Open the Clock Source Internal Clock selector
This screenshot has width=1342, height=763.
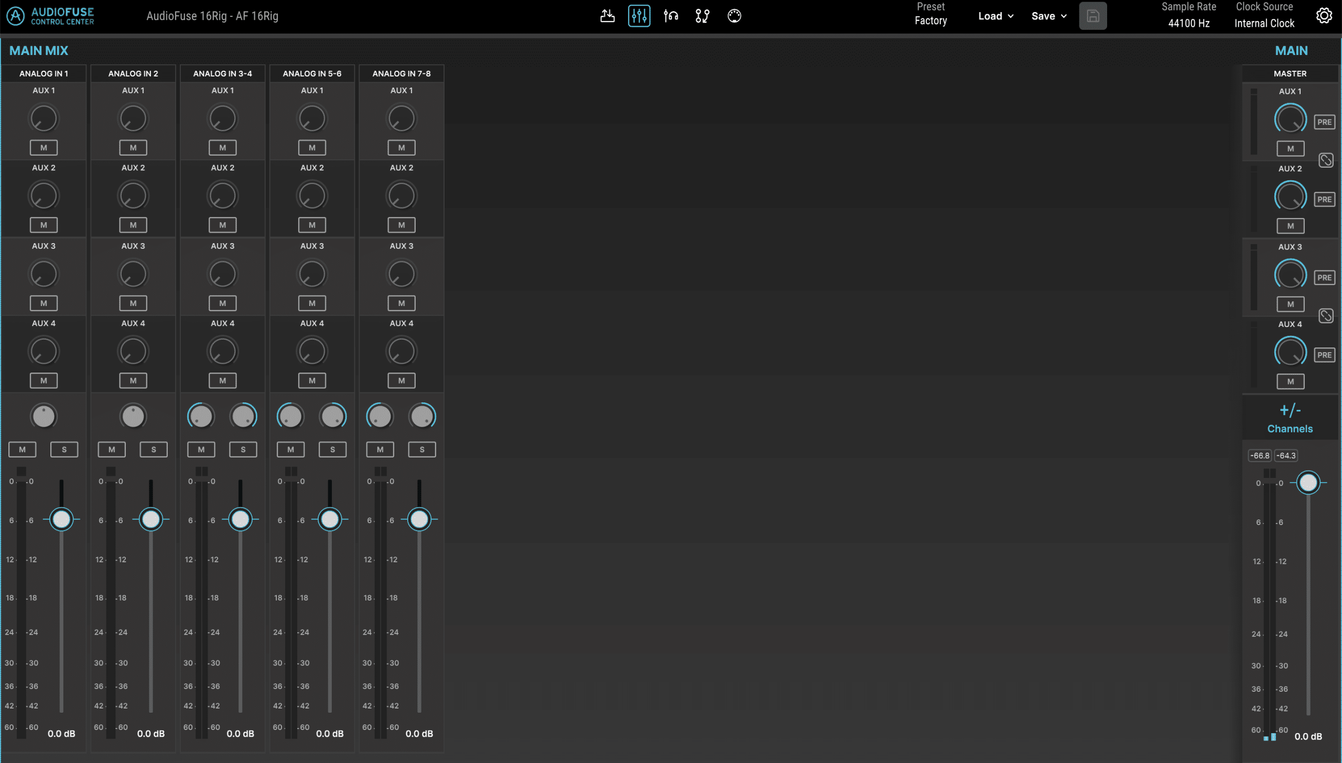1264,15
